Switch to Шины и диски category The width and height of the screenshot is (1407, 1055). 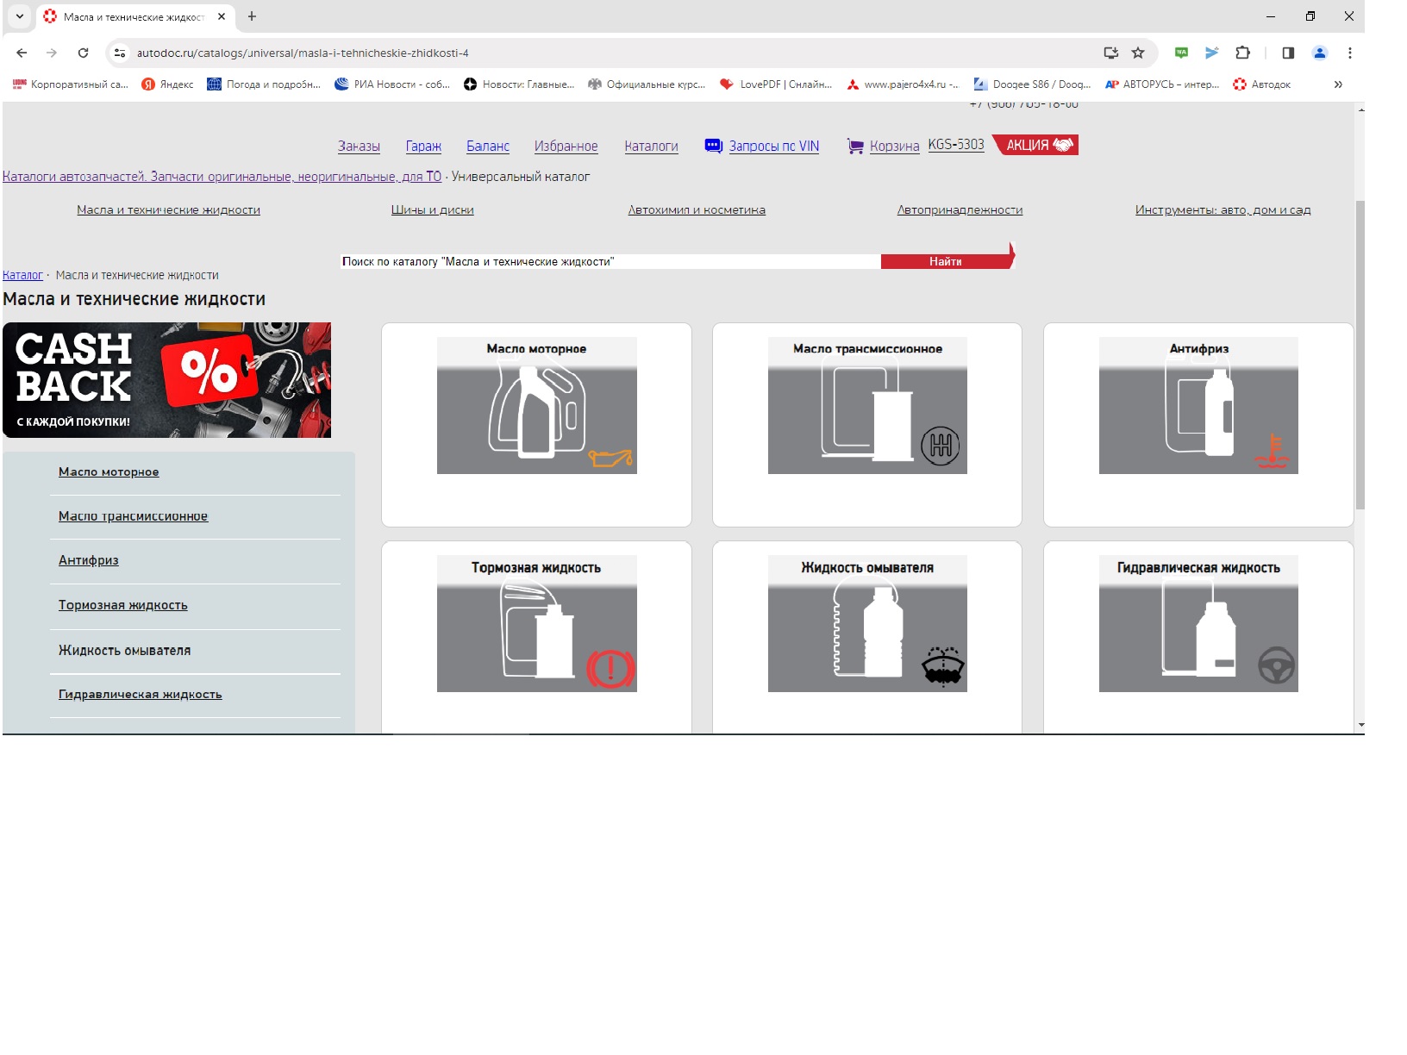click(433, 209)
